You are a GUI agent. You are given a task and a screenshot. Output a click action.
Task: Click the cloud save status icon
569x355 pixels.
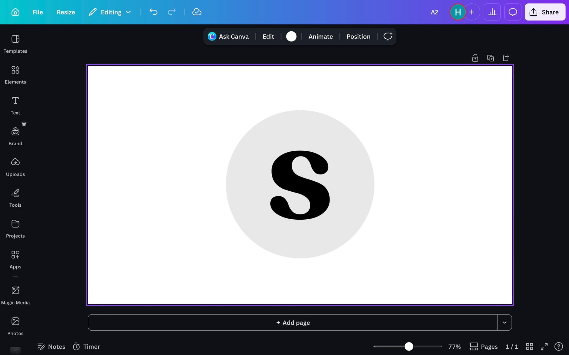click(x=197, y=12)
